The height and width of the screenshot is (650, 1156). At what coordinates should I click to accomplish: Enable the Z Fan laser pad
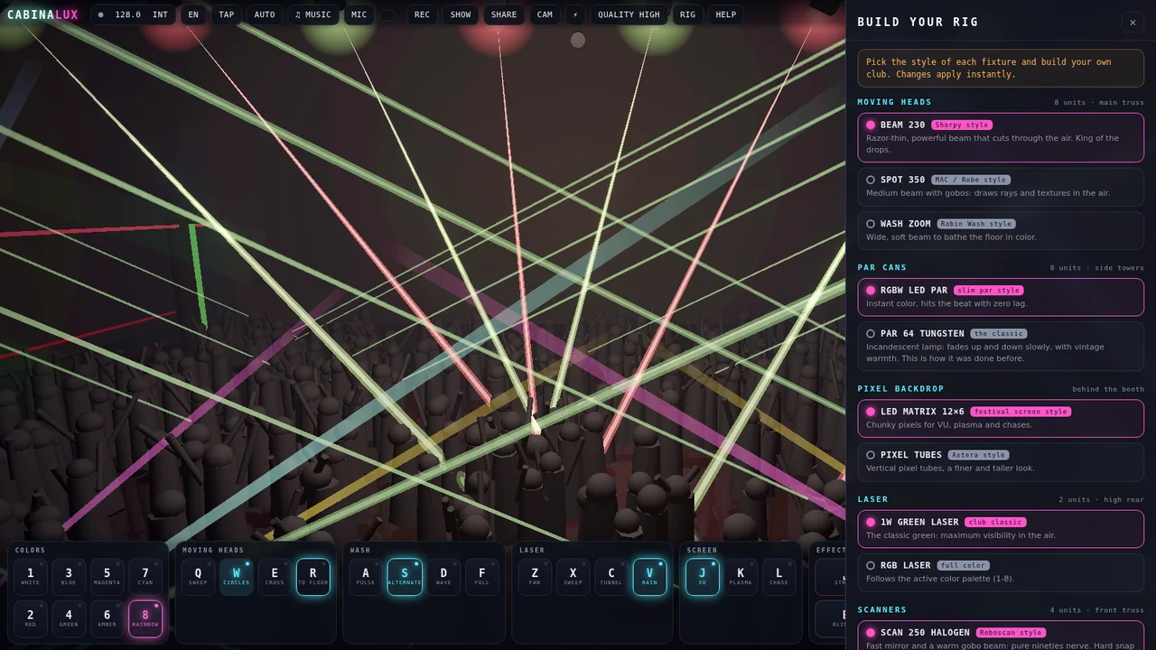pyautogui.click(x=535, y=577)
